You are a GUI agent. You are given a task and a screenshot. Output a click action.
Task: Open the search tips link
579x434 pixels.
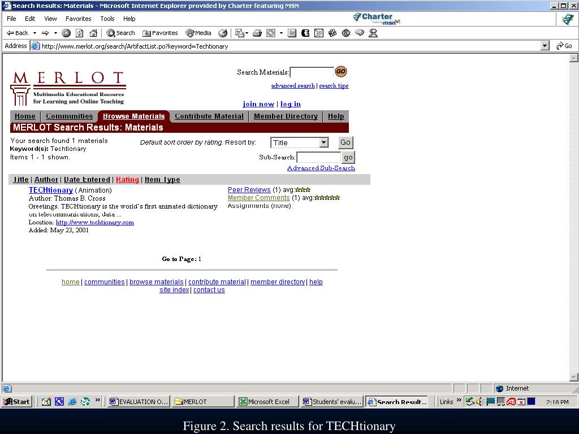pyautogui.click(x=334, y=86)
